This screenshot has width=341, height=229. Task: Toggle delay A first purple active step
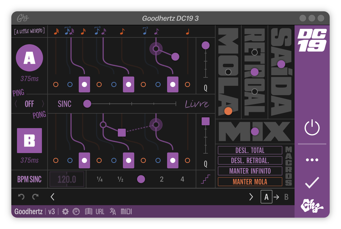pos(84,84)
